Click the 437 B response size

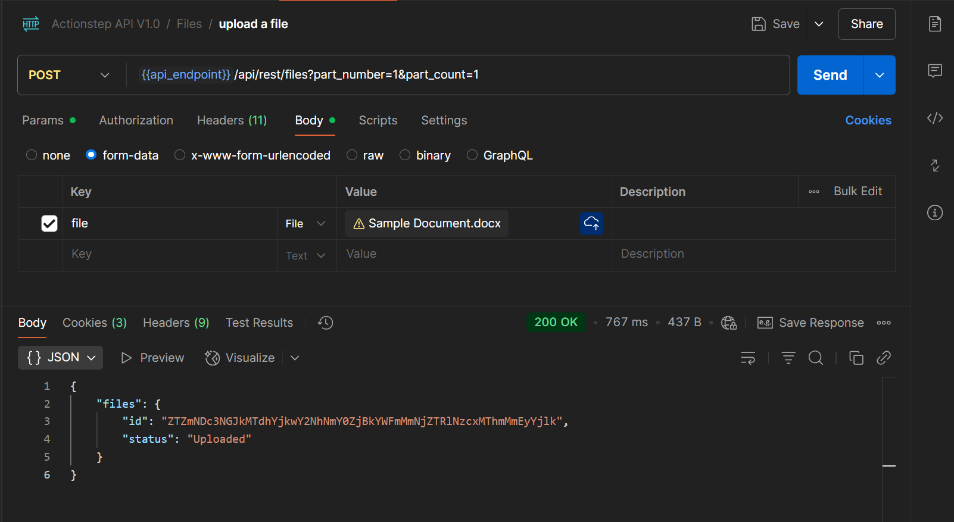pos(684,322)
